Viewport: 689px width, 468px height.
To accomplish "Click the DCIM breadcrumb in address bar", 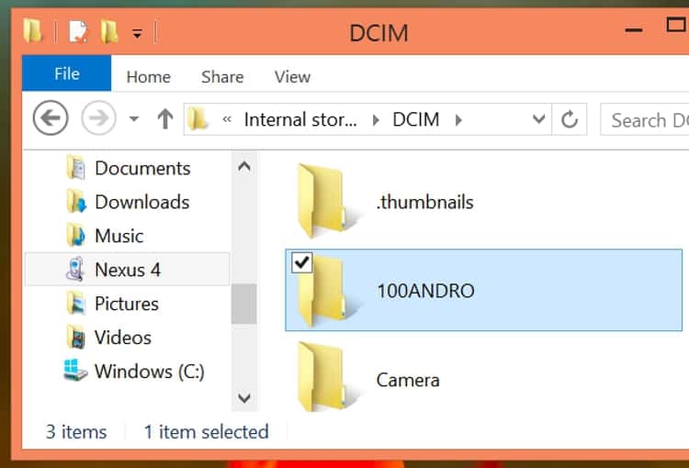I will (415, 119).
